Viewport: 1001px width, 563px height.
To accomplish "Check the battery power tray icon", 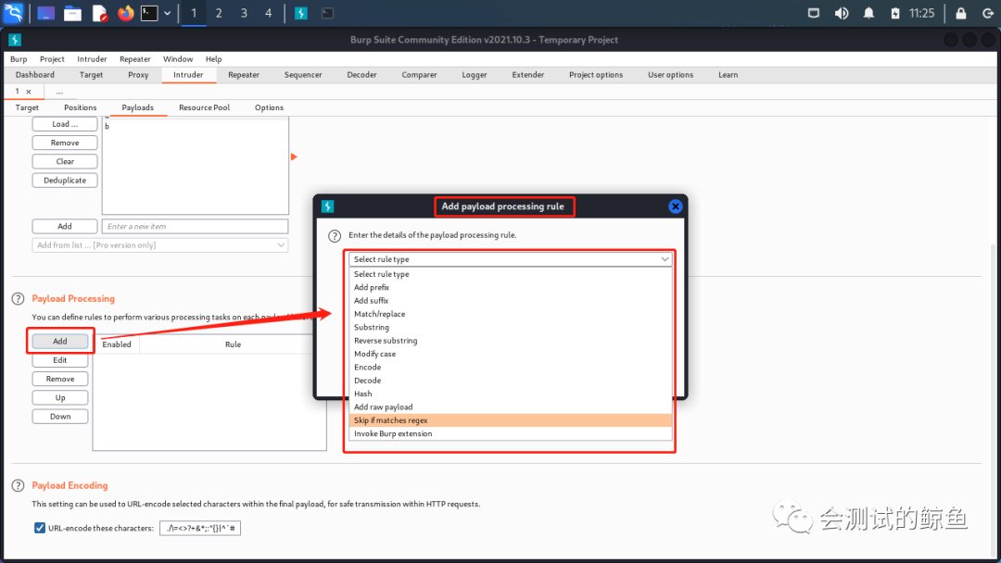I will (x=895, y=13).
